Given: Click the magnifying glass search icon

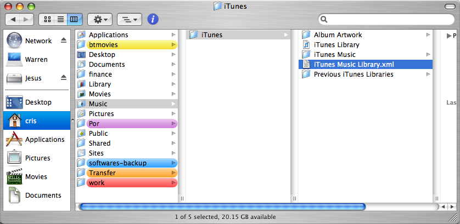Looking at the screenshot, I should pos(324,19).
